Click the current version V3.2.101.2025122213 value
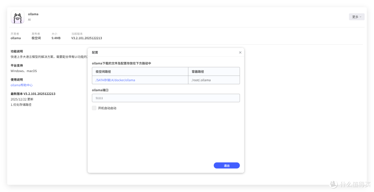 (87, 38)
